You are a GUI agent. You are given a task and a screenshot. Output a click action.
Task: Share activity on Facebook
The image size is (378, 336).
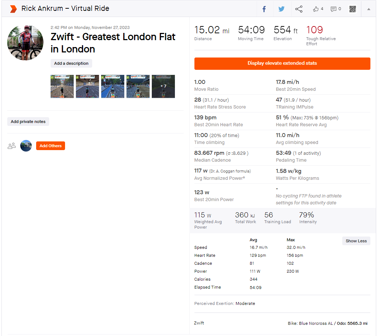264,9
